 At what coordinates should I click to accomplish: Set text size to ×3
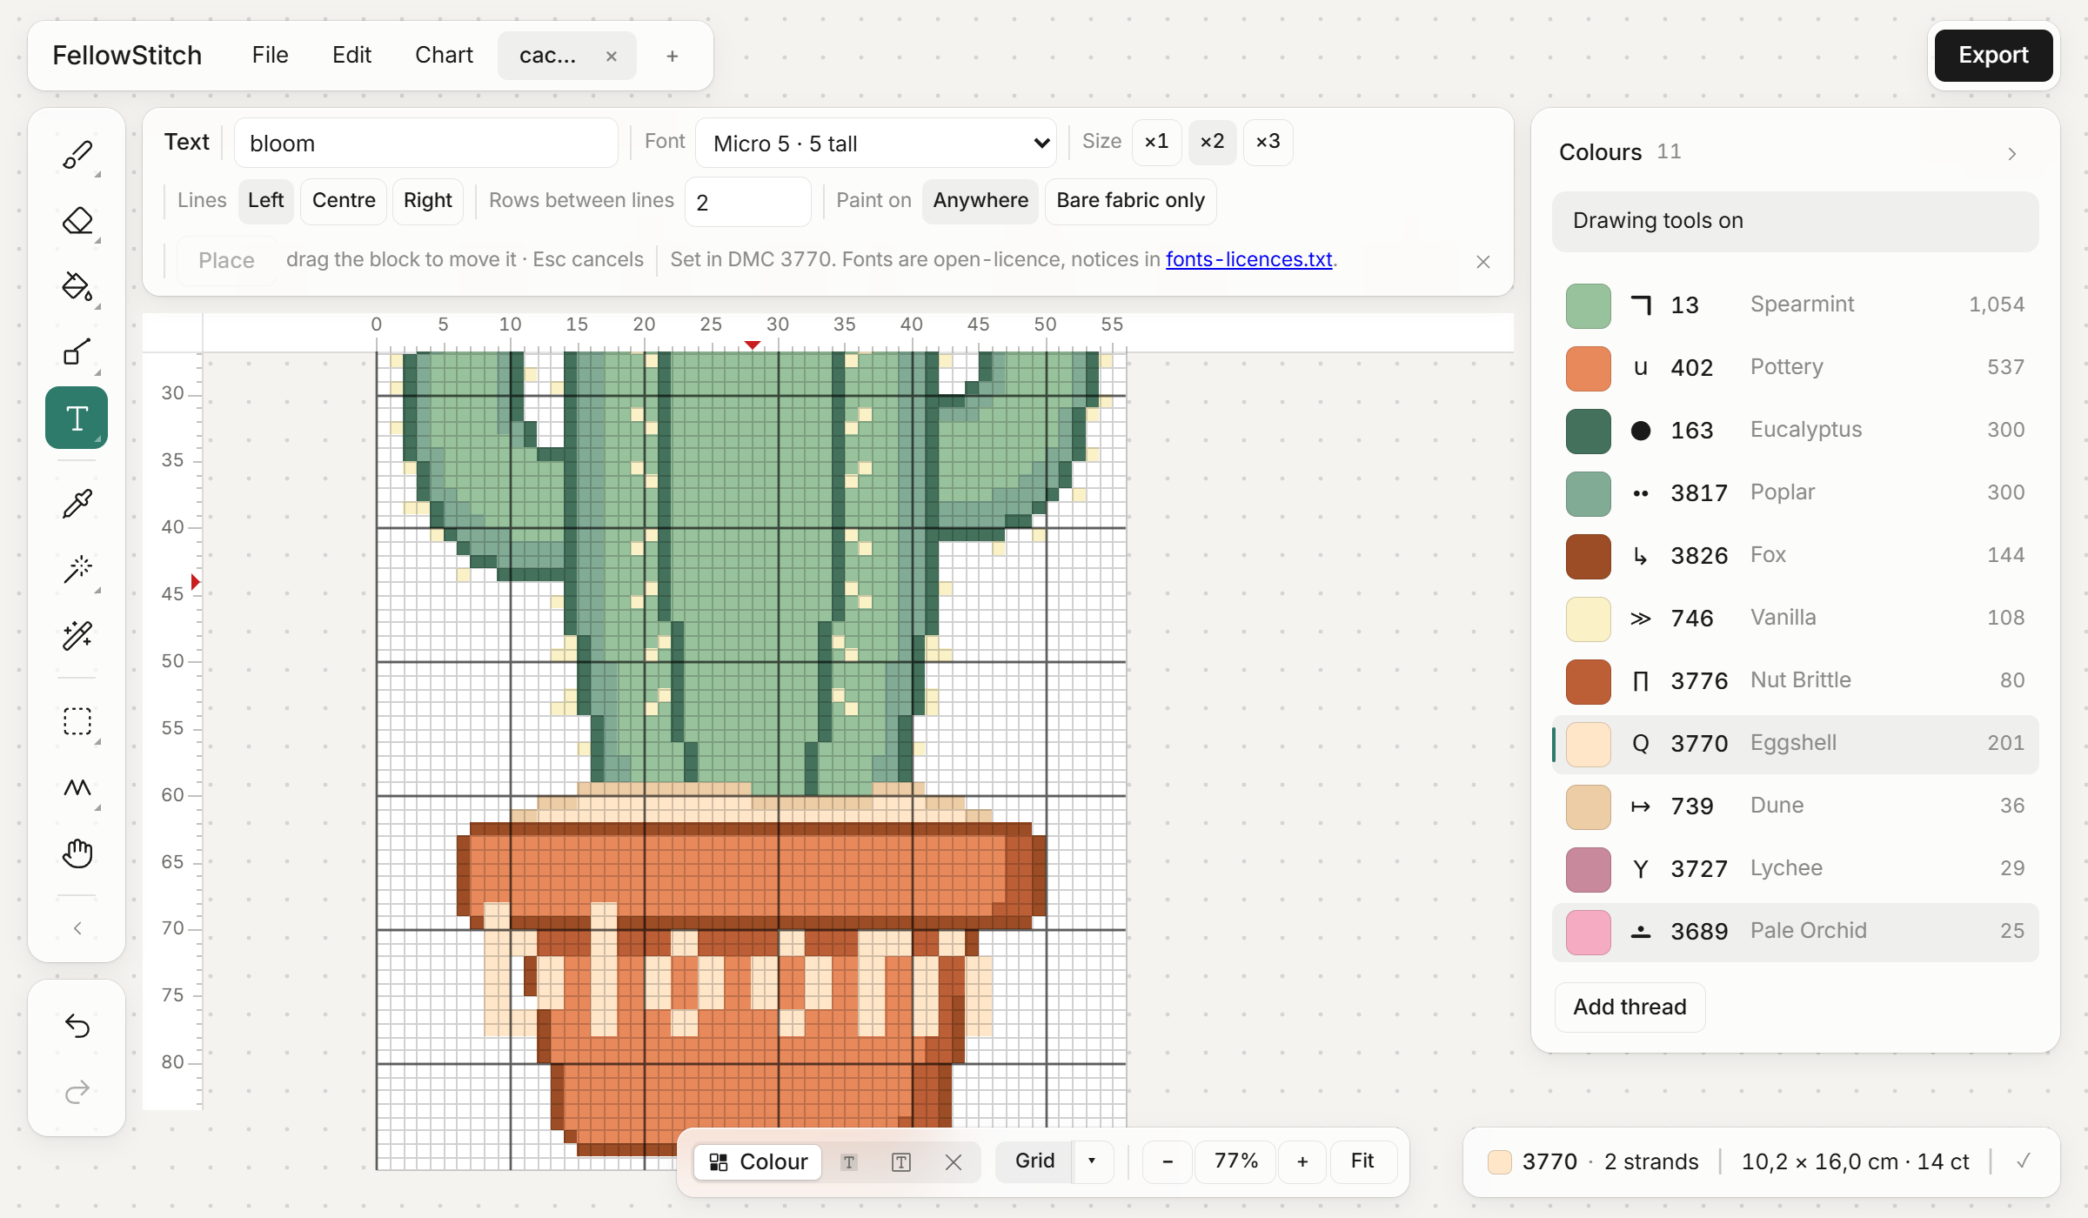pyautogui.click(x=1268, y=142)
